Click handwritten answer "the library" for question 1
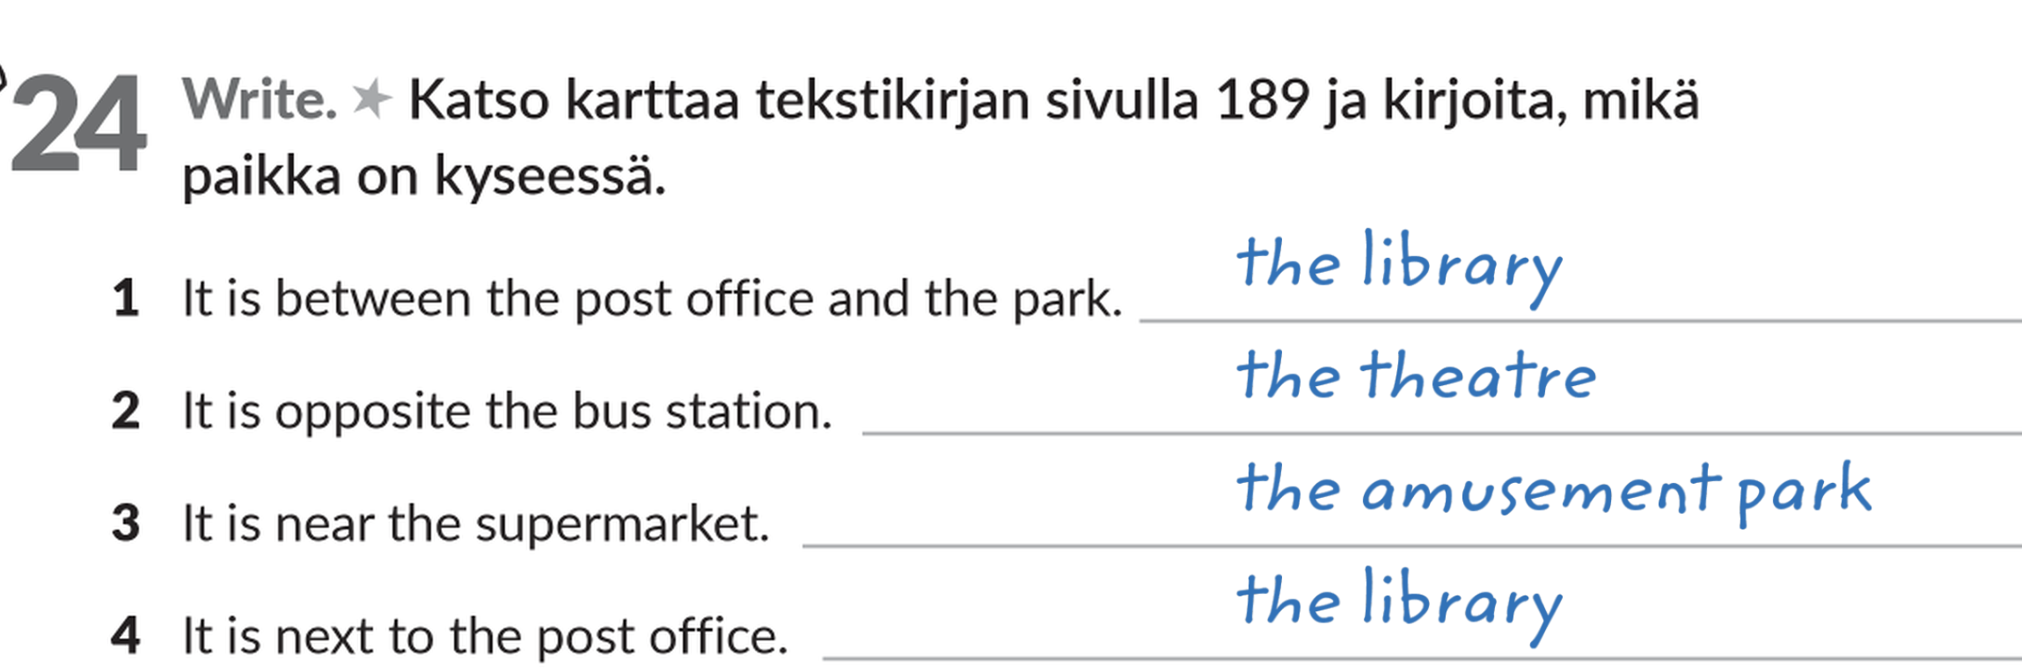The height and width of the screenshot is (672, 2022). (1397, 266)
